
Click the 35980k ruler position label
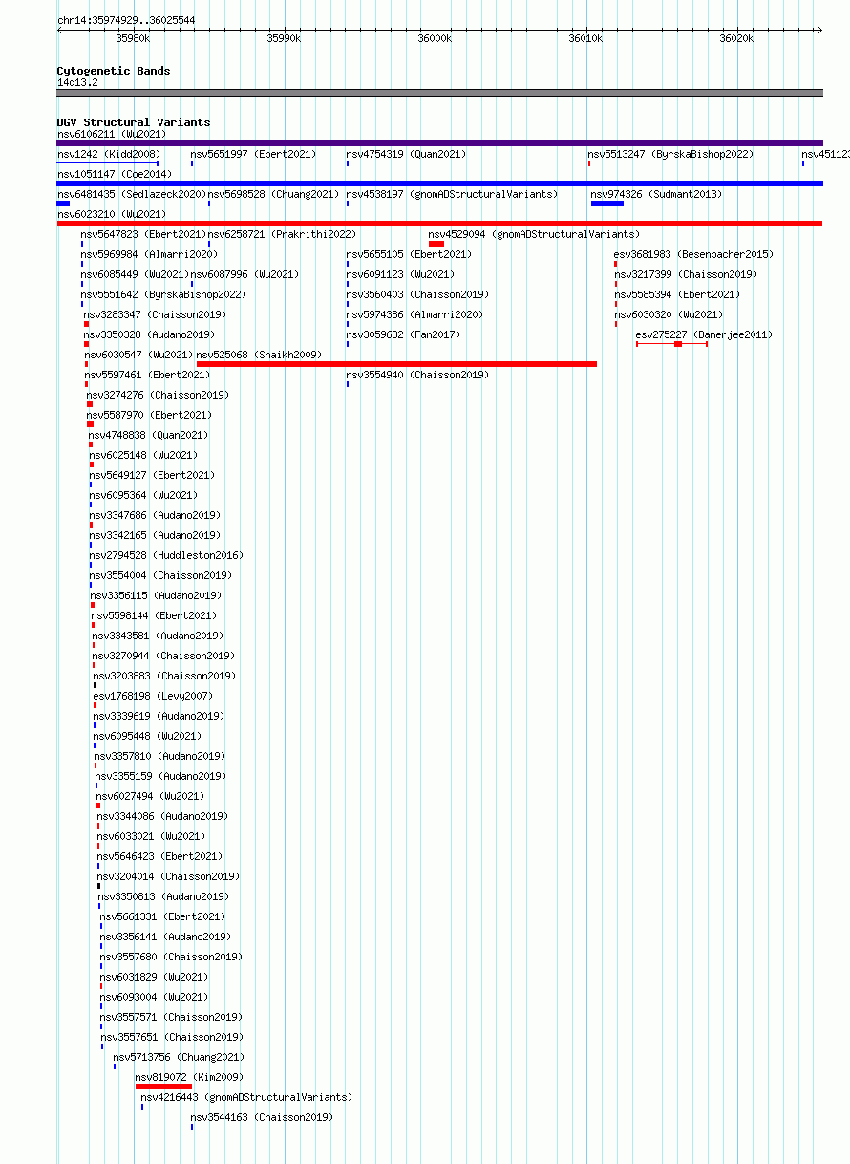[133, 39]
